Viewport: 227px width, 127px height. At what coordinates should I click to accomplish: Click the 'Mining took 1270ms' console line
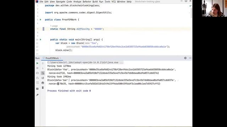59,66
